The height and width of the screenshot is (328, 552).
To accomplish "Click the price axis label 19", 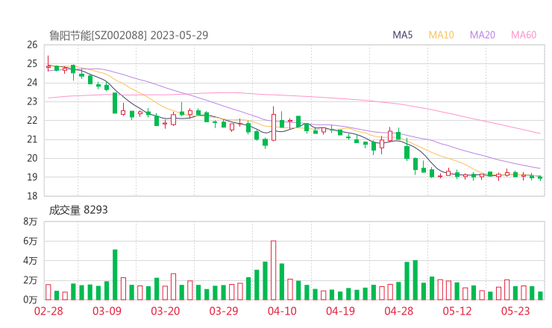I will [x=32, y=177].
